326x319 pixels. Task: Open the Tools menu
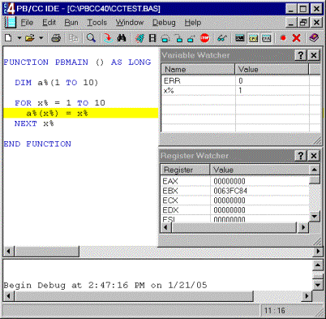click(97, 23)
